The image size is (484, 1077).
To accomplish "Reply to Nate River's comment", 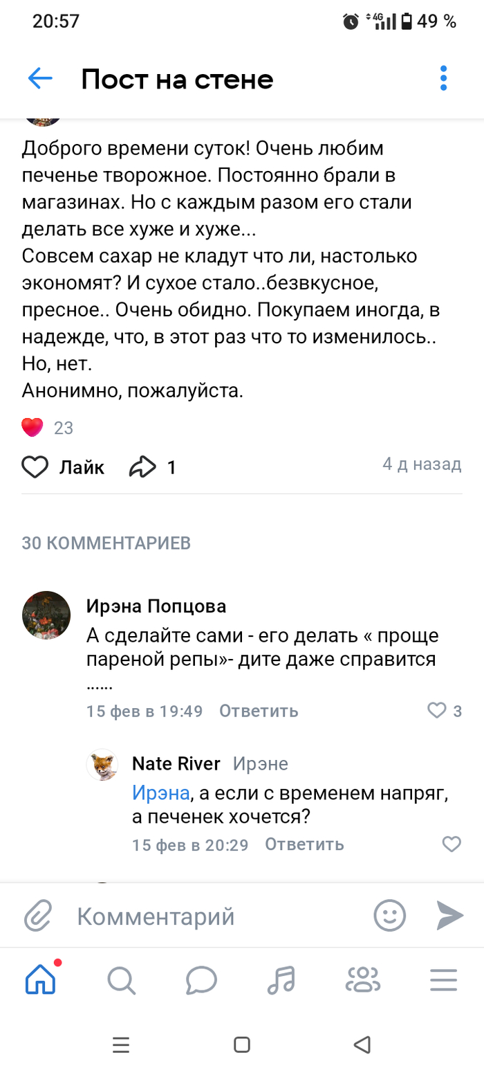I will [304, 844].
